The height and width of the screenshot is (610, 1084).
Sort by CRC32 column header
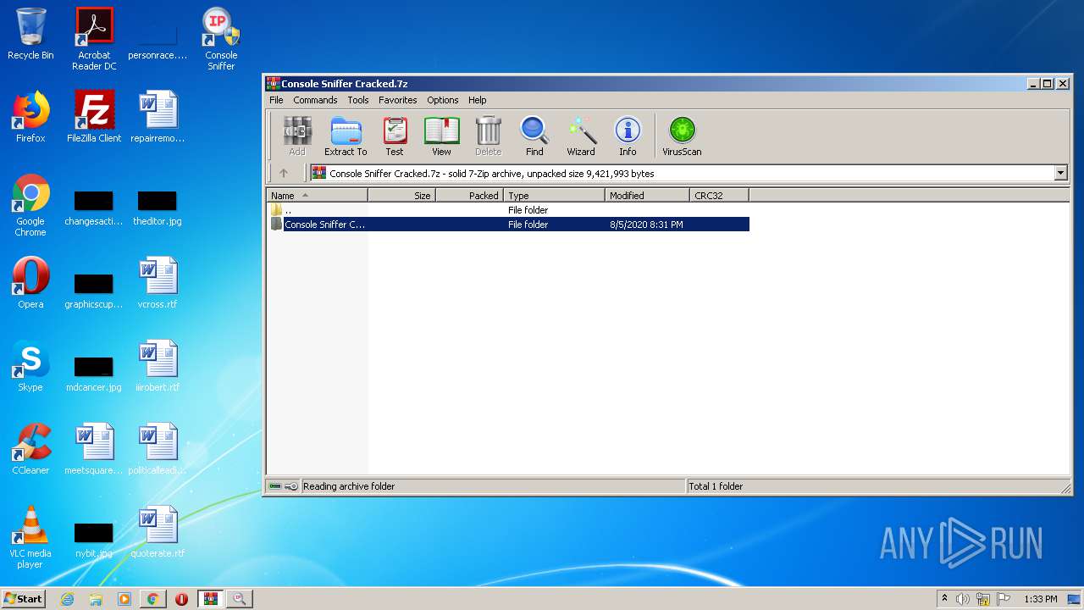[720, 195]
